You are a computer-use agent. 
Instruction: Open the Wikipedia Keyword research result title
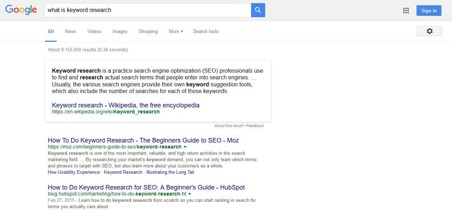tap(126, 105)
